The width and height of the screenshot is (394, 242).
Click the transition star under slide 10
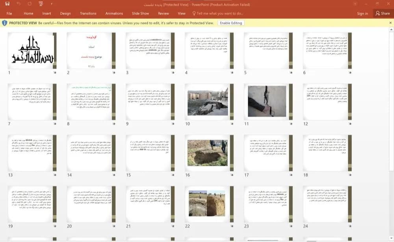232,124
